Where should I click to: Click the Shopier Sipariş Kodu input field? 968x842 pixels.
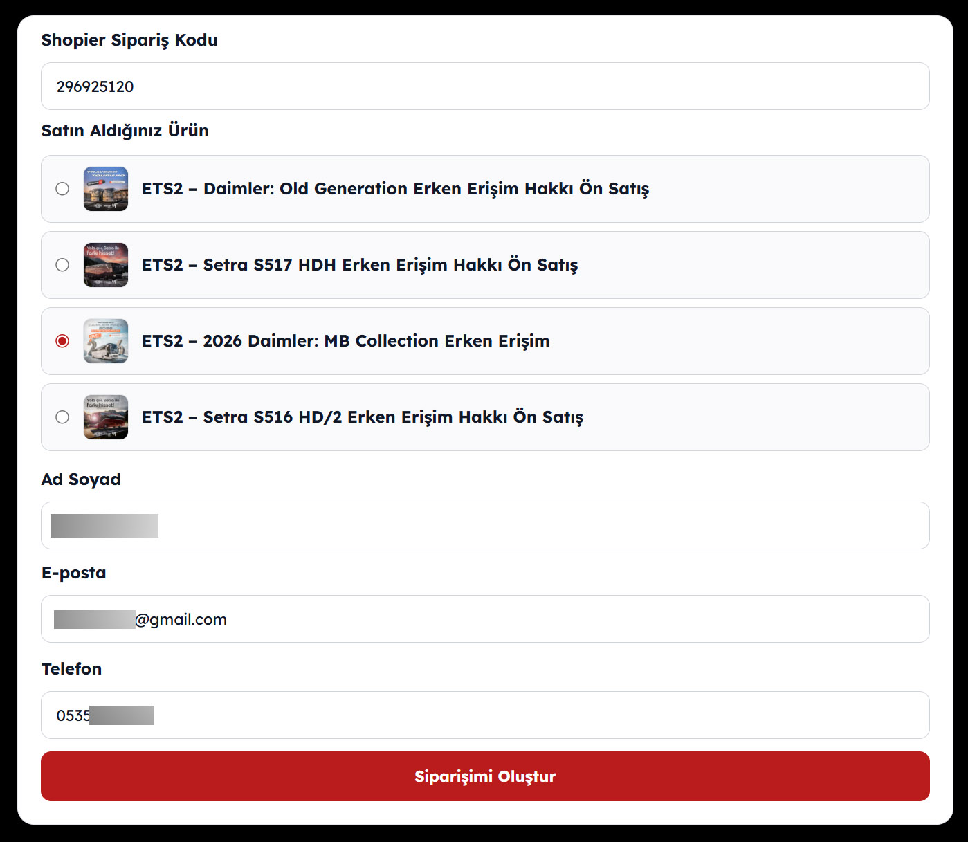click(485, 86)
